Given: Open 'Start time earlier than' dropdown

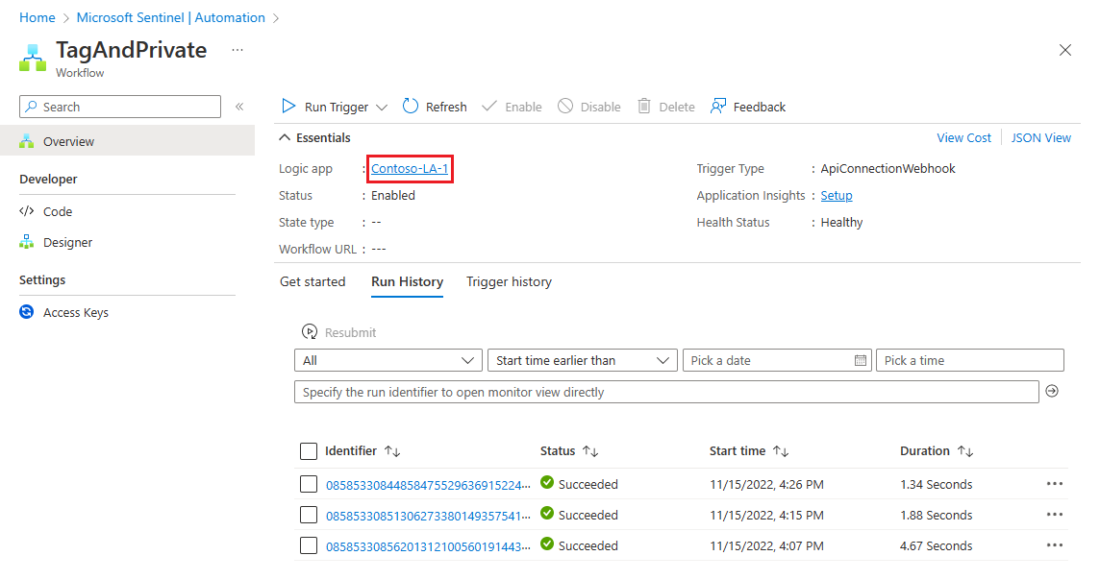Looking at the screenshot, I should coord(583,361).
